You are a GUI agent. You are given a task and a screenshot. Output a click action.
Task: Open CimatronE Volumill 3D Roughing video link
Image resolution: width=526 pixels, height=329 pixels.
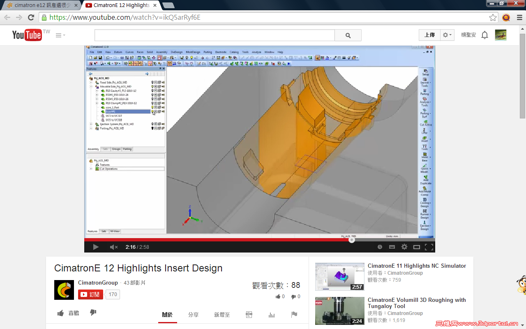417,303
